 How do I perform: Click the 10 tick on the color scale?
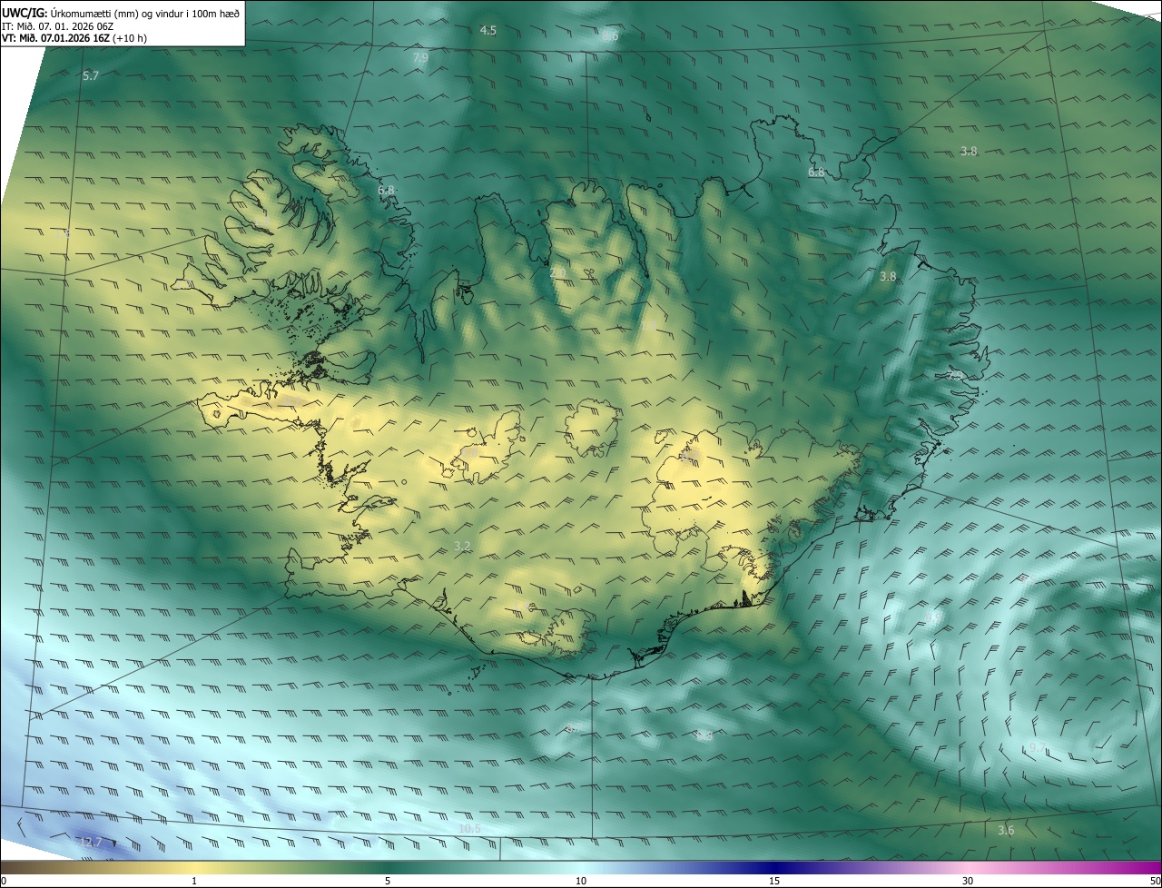pos(581,881)
